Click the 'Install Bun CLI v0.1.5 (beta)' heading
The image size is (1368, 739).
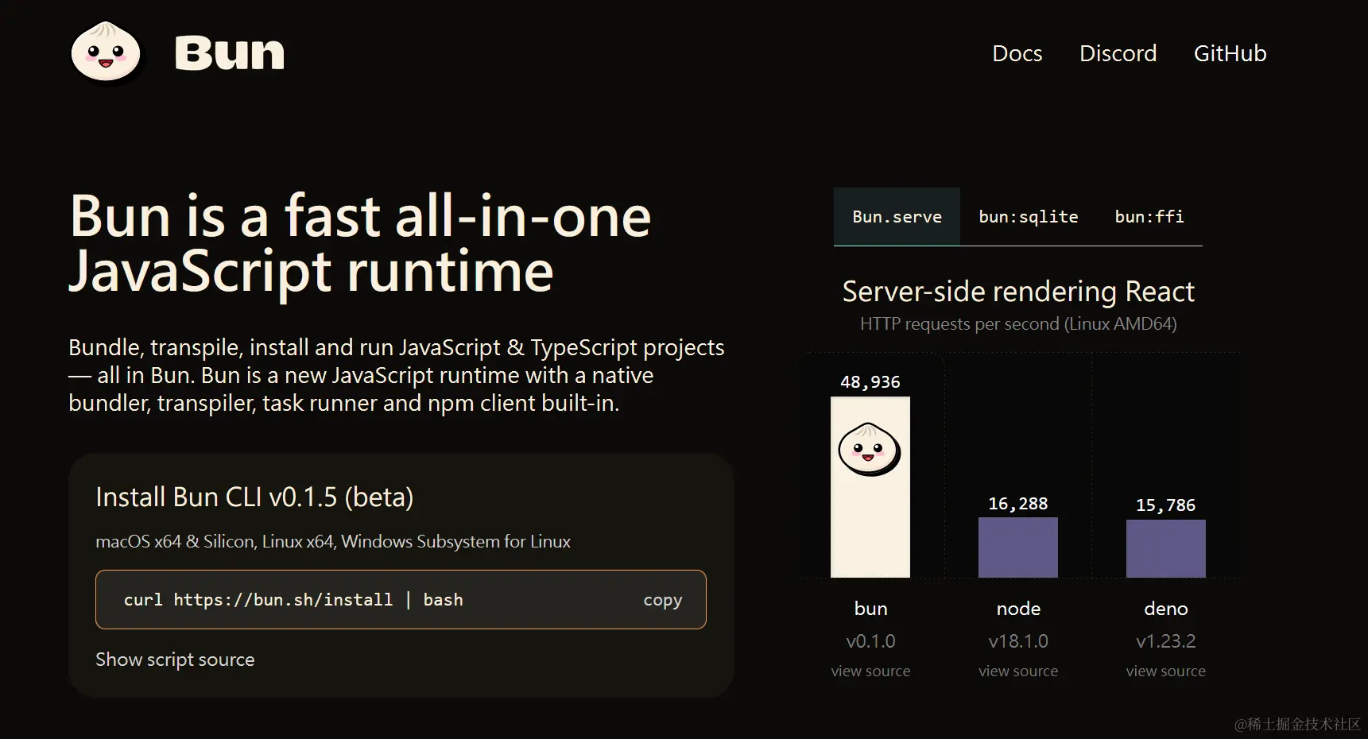pyautogui.click(x=254, y=497)
